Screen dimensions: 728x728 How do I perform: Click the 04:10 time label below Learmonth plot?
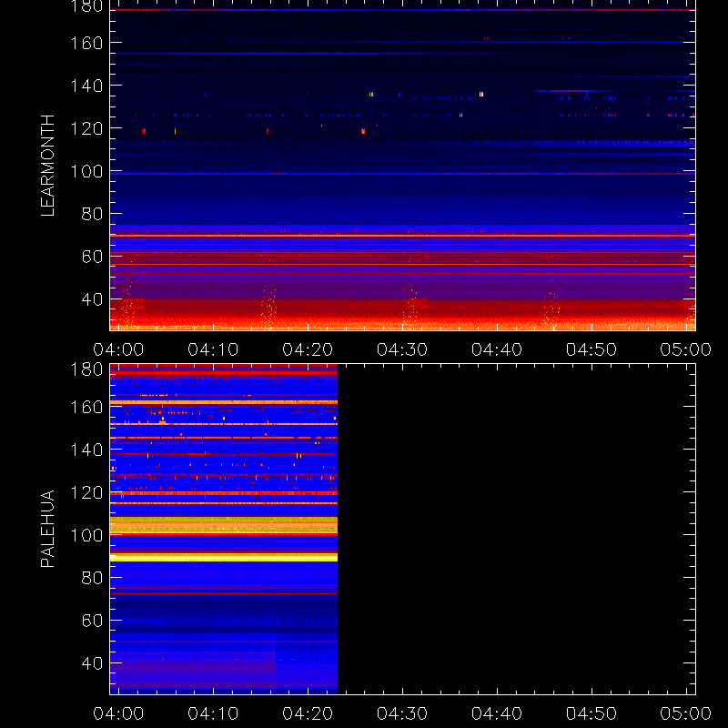213,349
